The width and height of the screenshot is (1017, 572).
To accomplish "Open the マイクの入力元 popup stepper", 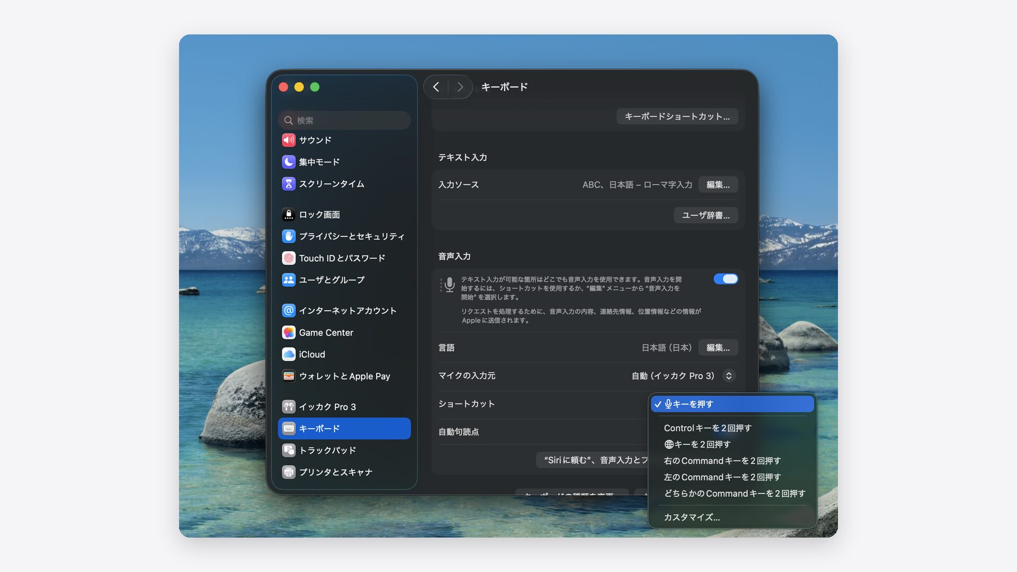I will [729, 376].
